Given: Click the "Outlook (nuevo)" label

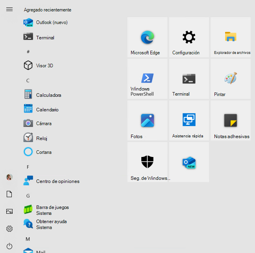Looking at the screenshot, I should 52,22.
